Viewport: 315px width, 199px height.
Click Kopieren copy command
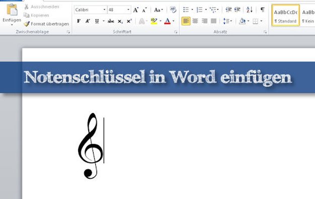36,15
